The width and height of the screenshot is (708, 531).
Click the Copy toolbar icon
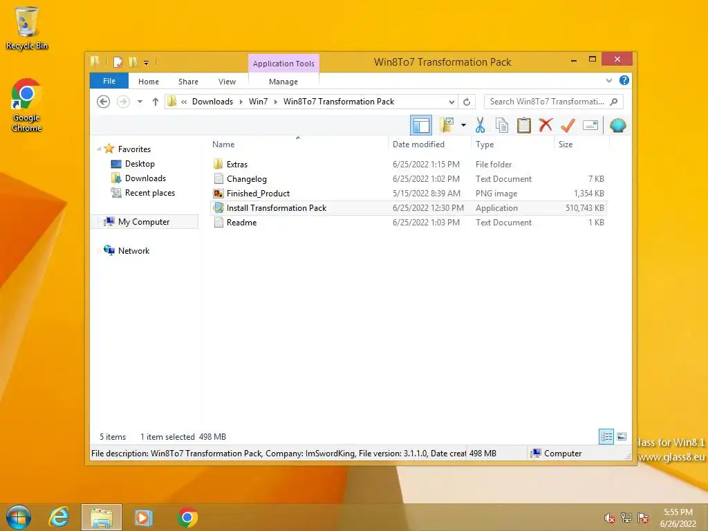tap(502, 125)
